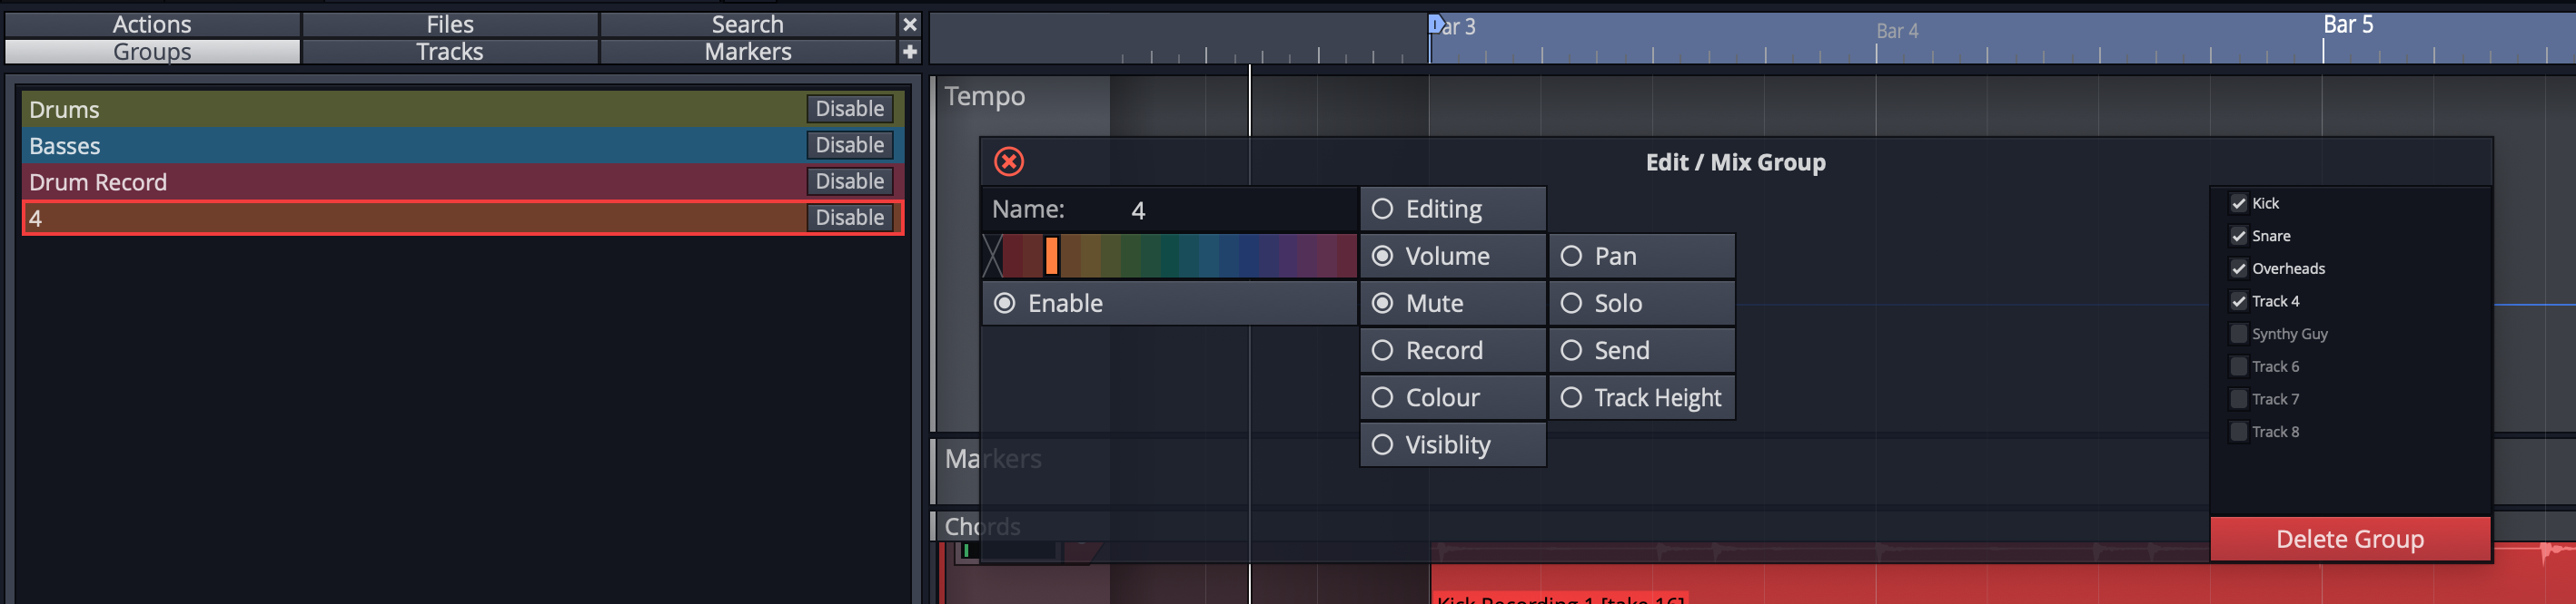This screenshot has height=604, width=2576.
Task: Click the X icon beside Search tab
Action: coord(909,24)
